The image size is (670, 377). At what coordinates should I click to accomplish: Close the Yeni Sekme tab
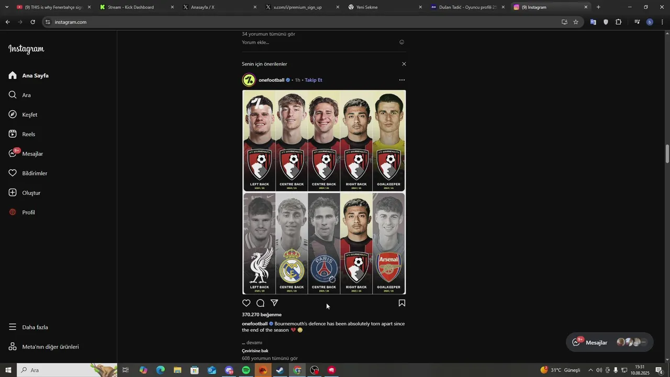420,7
